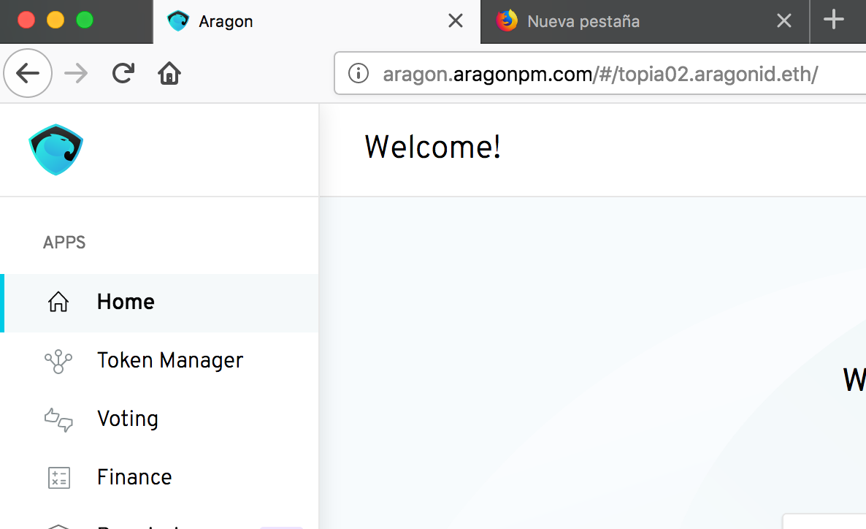Click the red close window button
Image resolution: width=866 pixels, height=529 pixels.
pos(26,20)
